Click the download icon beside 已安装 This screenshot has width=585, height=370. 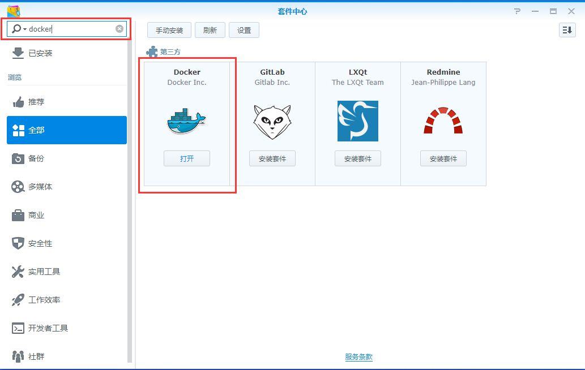point(18,53)
